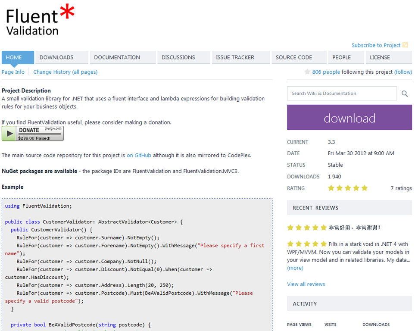Click the status value 'Stable'
The width and height of the screenshot is (415, 331).
tap(335, 165)
